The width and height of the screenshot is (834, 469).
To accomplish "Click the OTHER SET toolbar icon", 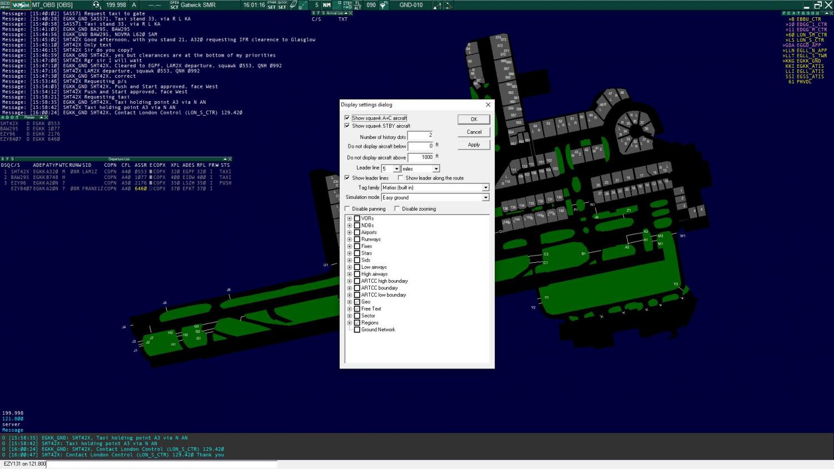I will point(272,5).
